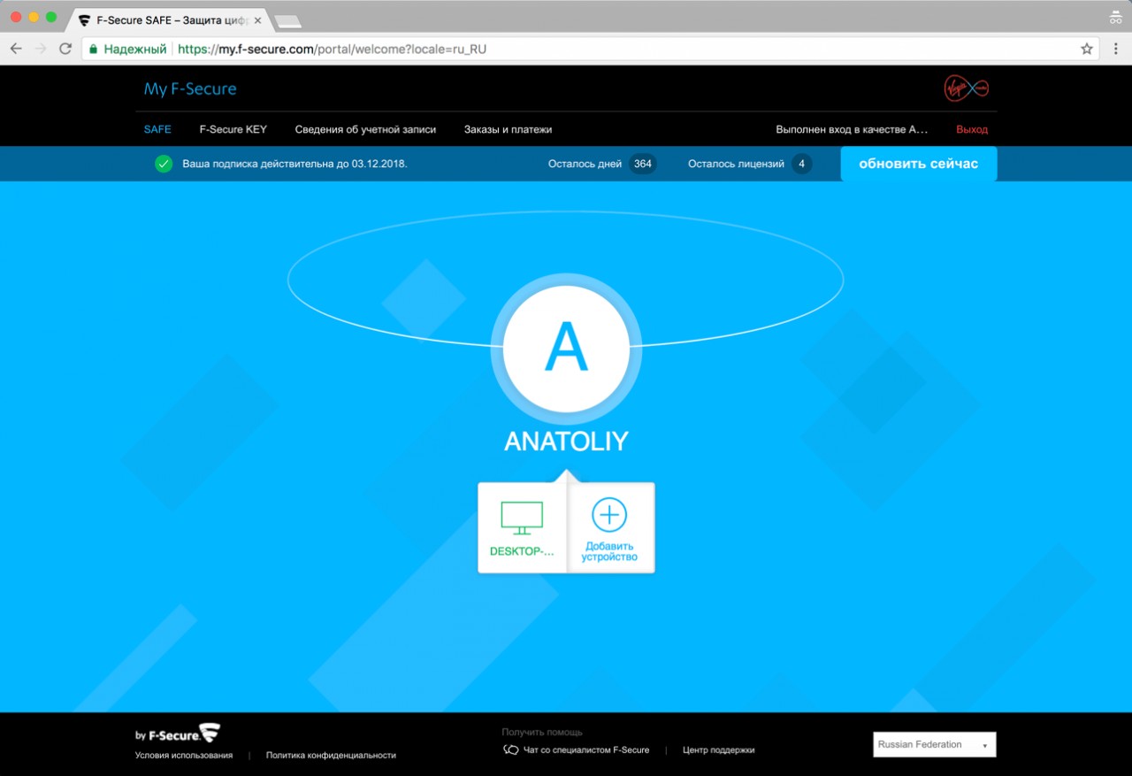The height and width of the screenshot is (776, 1132).
Task: Click the by F-Secure footer logo
Action: pos(178,734)
